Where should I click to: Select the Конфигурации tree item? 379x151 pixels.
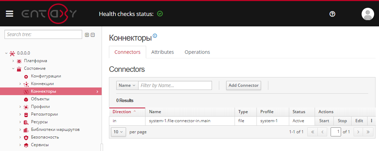click(x=46, y=76)
